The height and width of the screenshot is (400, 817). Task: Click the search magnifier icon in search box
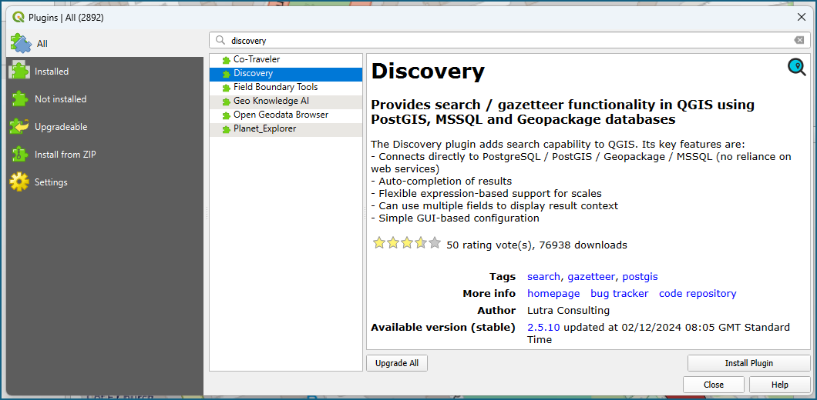point(221,40)
